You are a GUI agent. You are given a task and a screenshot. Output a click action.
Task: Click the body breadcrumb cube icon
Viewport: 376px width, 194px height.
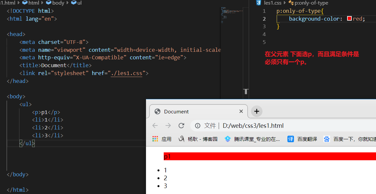click(x=49, y=3)
